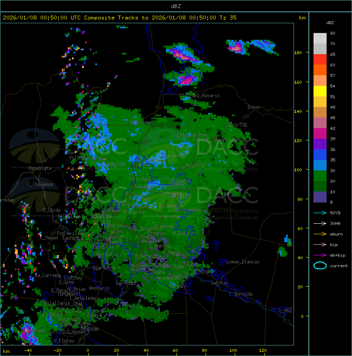The width and height of the screenshot is (352, 356).
Task: Click the Villavicencio place label
Action: [85, 158]
